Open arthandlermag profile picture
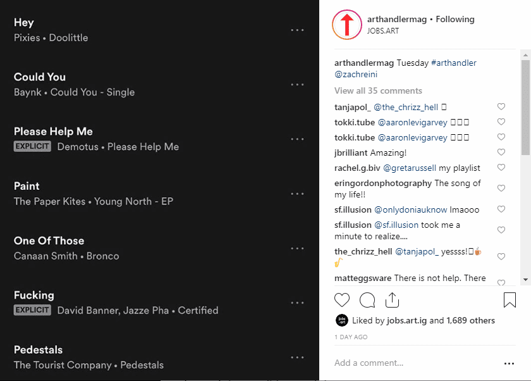Screen dimensions: 531x381 [x=347, y=25]
